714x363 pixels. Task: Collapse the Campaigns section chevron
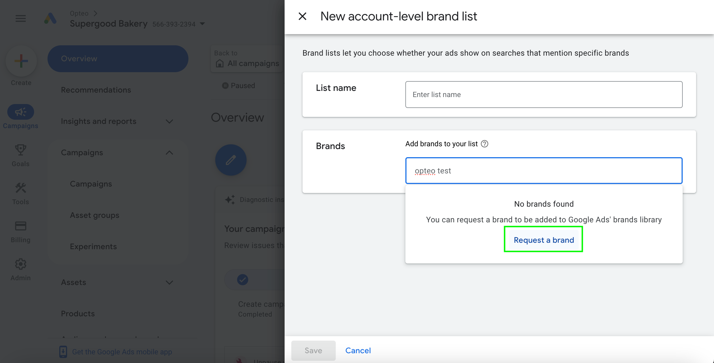pos(169,153)
